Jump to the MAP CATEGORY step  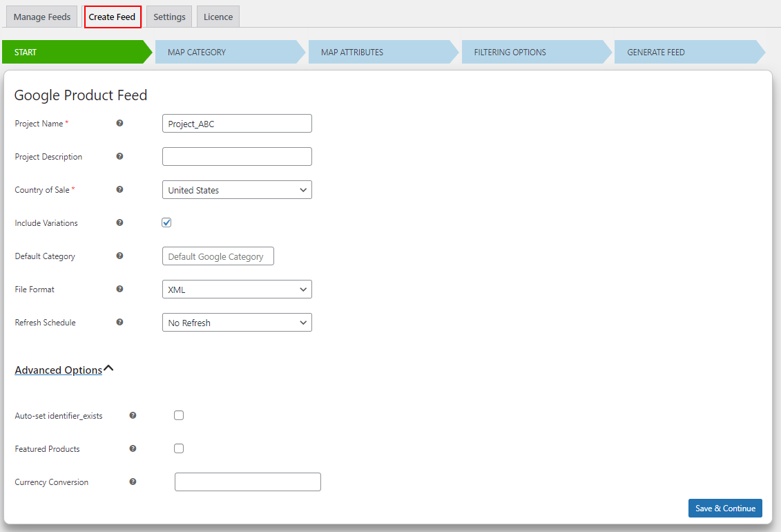231,53
